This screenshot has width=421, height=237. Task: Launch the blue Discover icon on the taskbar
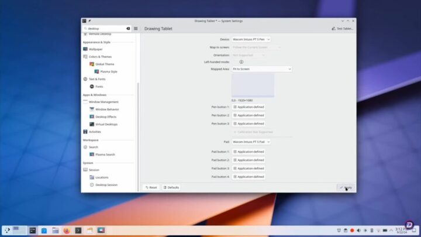coord(44,231)
